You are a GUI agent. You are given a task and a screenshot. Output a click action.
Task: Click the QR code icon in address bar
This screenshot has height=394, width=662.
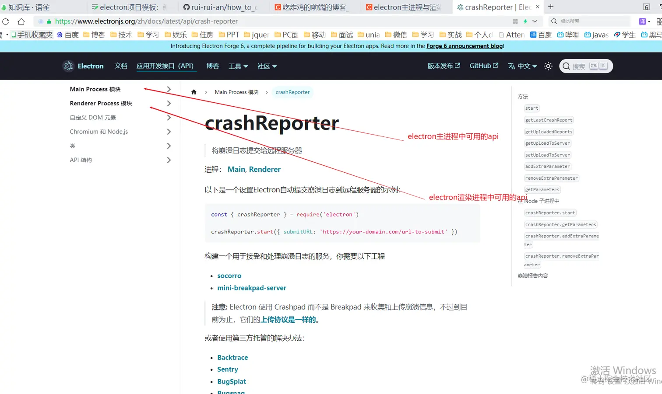515,21
